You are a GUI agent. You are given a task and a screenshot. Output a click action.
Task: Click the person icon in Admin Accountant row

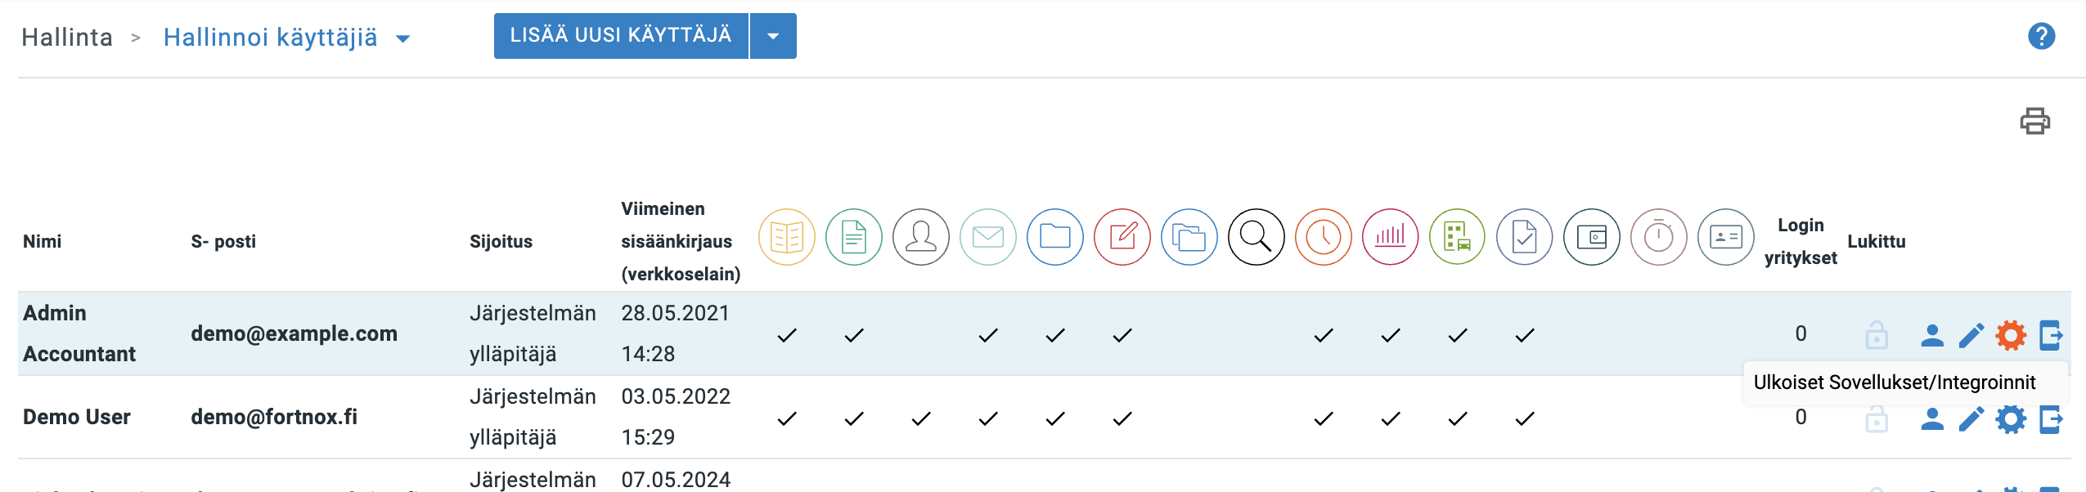pyautogui.click(x=1931, y=335)
